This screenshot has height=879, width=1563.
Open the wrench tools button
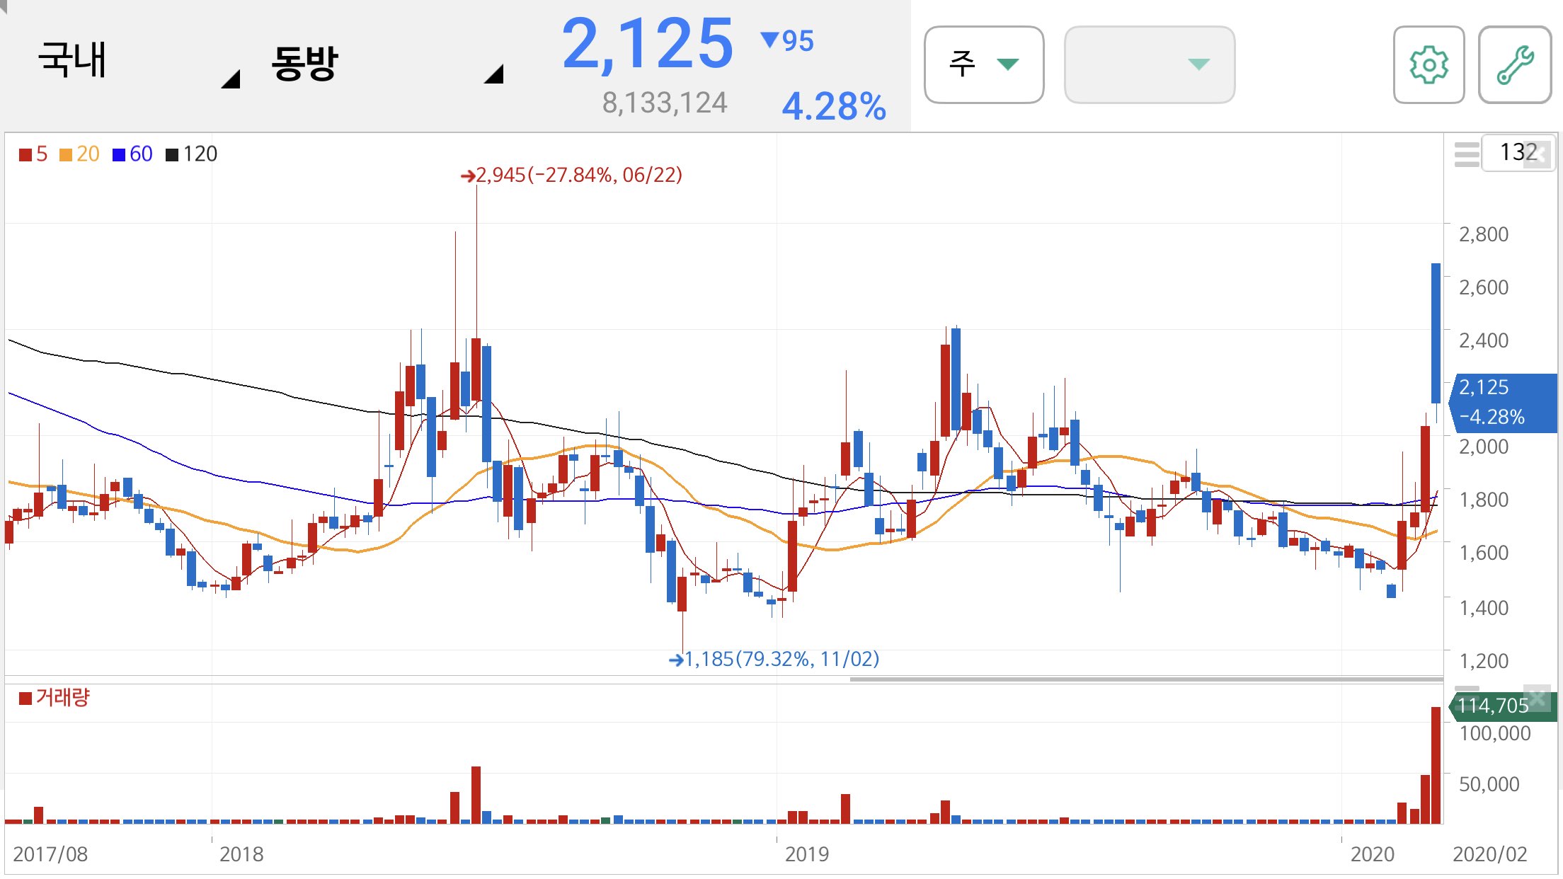tap(1515, 64)
